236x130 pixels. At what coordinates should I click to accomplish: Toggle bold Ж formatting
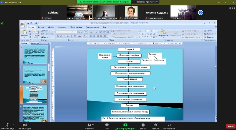58,36
